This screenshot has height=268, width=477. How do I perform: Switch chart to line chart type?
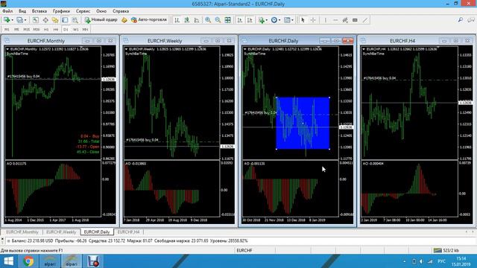point(197,20)
